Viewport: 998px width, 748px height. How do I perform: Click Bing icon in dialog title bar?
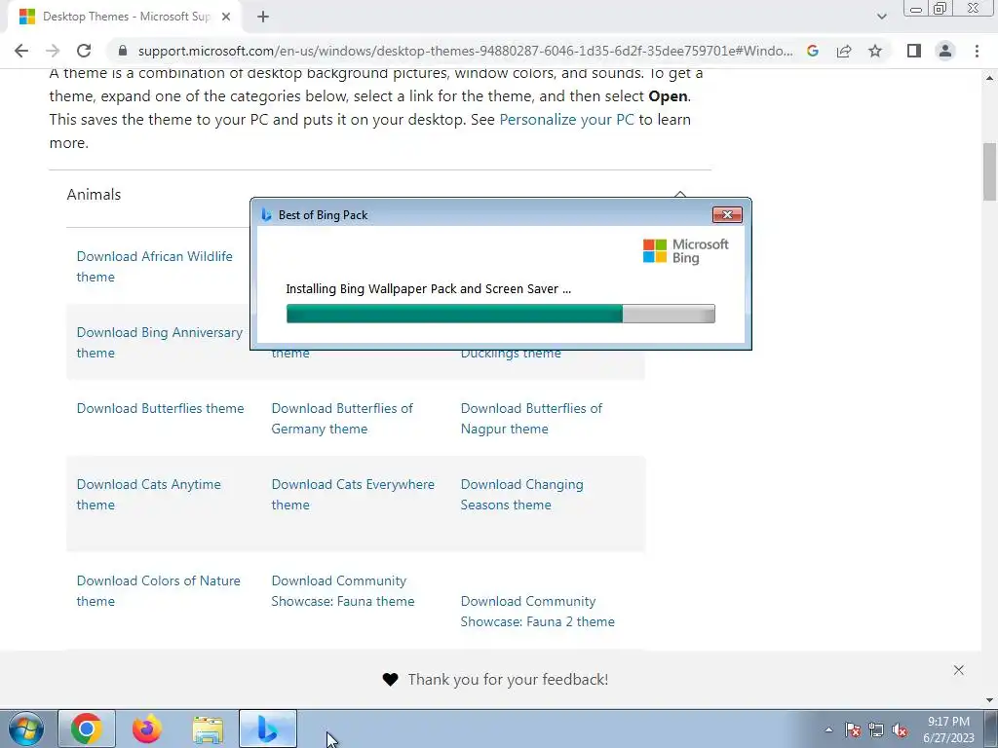267,215
